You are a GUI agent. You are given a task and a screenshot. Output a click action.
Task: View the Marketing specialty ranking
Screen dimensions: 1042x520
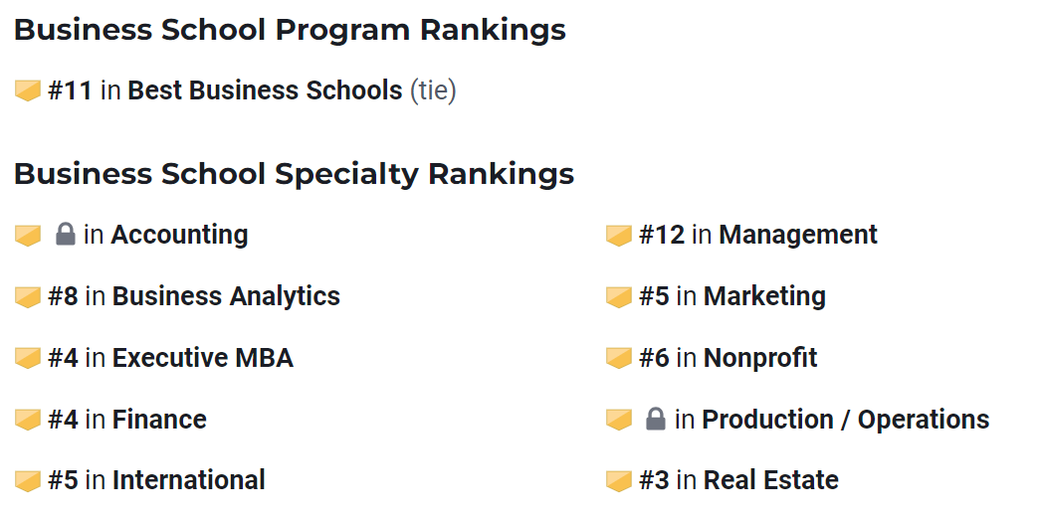coord(765,296)
